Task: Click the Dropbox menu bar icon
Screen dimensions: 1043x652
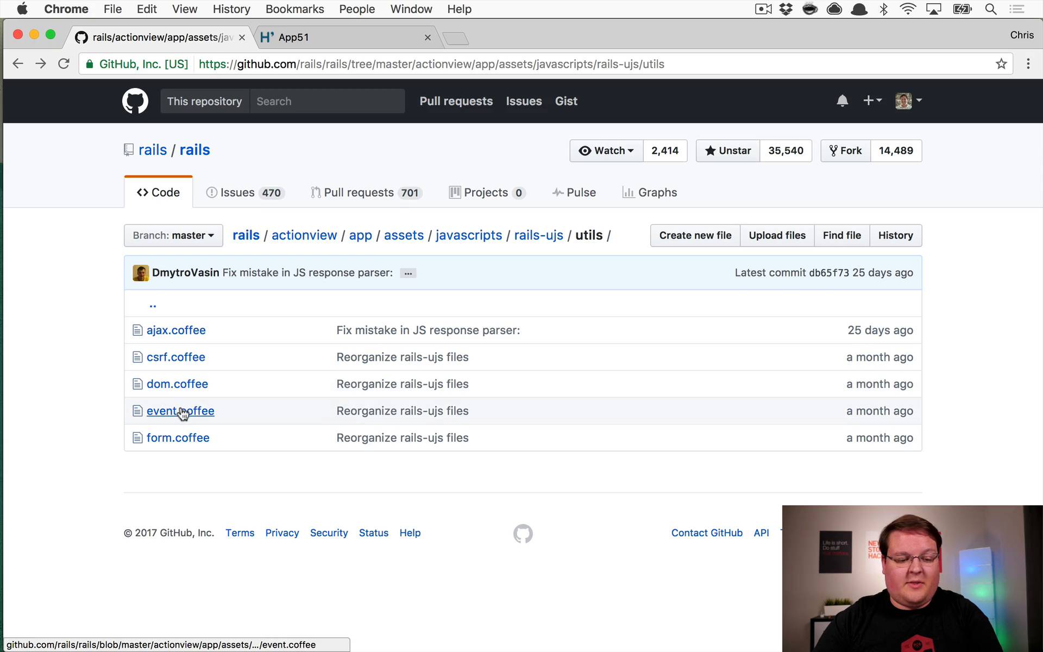Action: (x=786, y=9)
